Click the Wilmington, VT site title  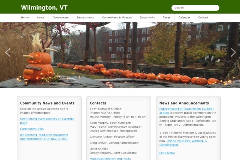(x=44, y=8)
